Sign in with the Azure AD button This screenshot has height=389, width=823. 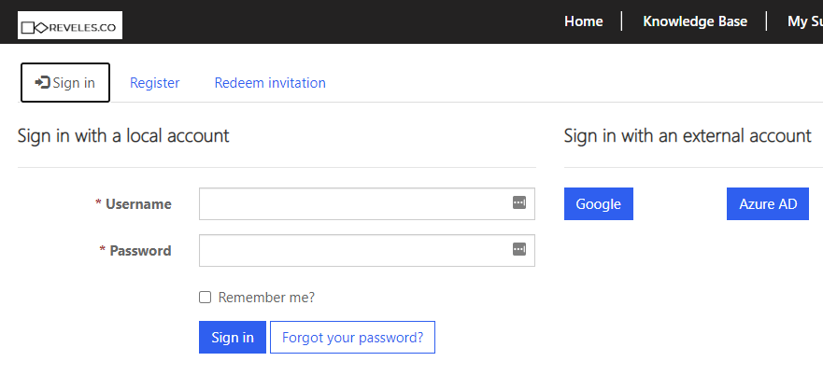(x=768, y=204)
